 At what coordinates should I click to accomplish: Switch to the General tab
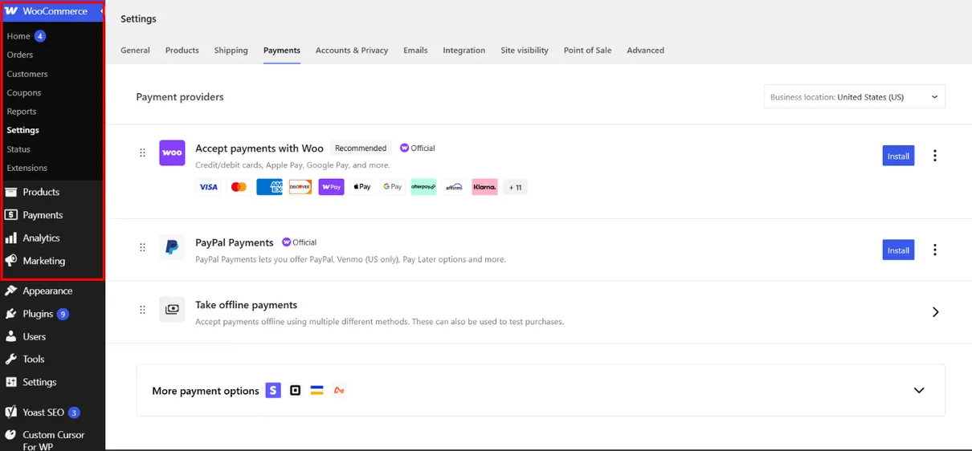pos(135,50)
